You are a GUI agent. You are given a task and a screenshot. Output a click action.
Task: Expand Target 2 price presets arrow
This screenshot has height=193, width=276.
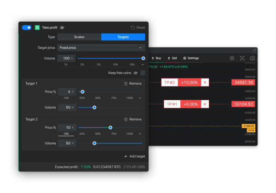(x=140, y=134)
